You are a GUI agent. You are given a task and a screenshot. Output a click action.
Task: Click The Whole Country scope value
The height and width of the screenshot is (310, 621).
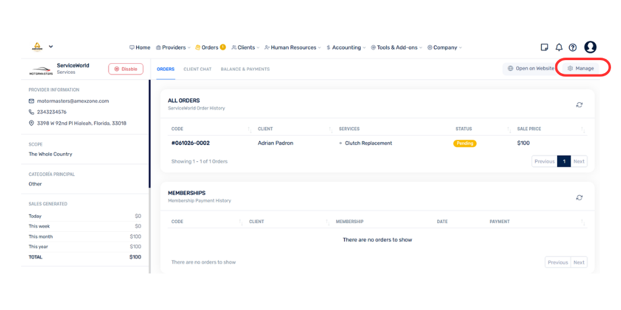[50, 154]
